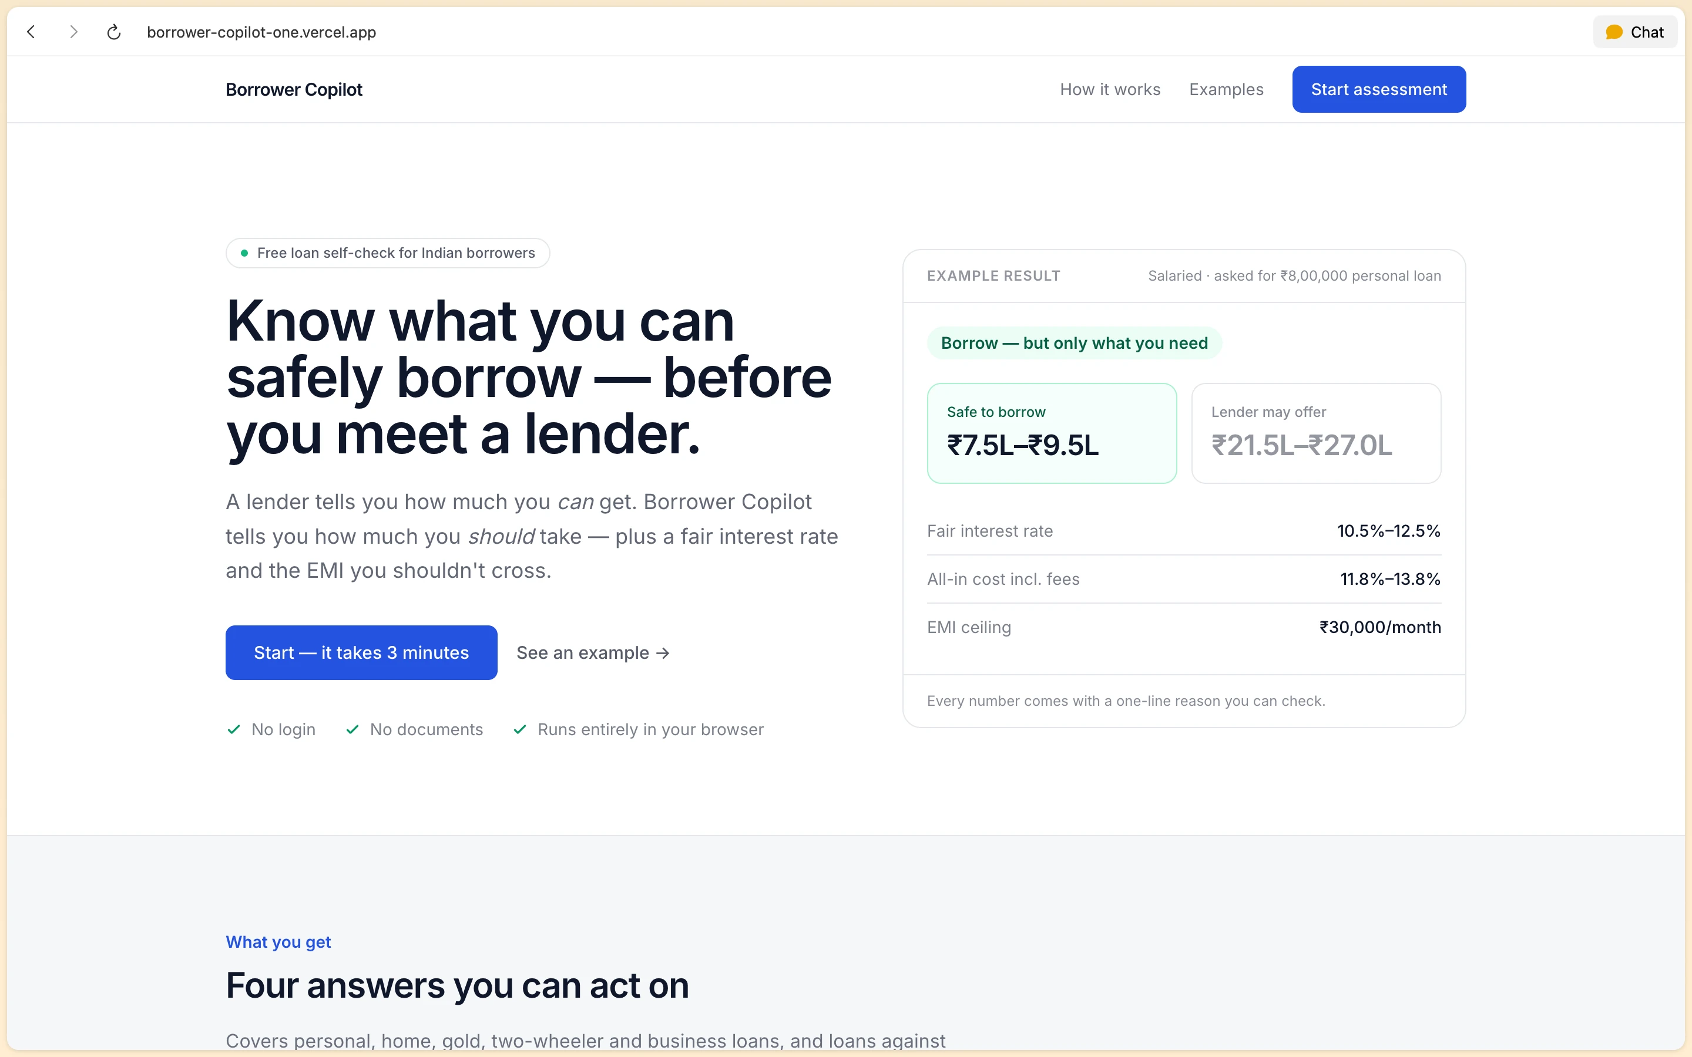This screenshot has height=1057, width=1692.
Task: Click the 10.5%–12.5% value
Action: pos(1389,531)
